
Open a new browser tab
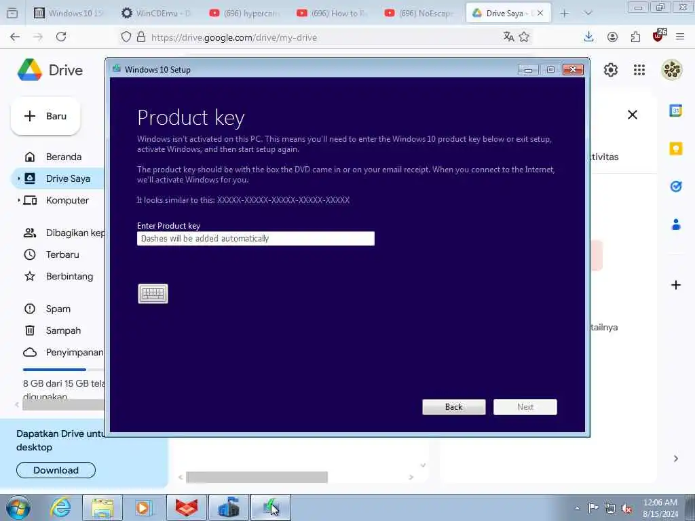(564, 14)
